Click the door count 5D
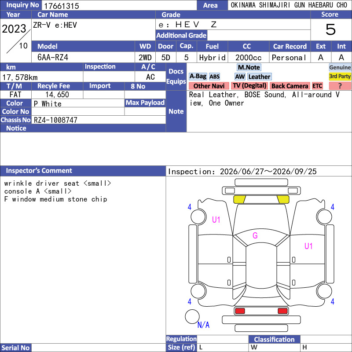 click(166, 58)
